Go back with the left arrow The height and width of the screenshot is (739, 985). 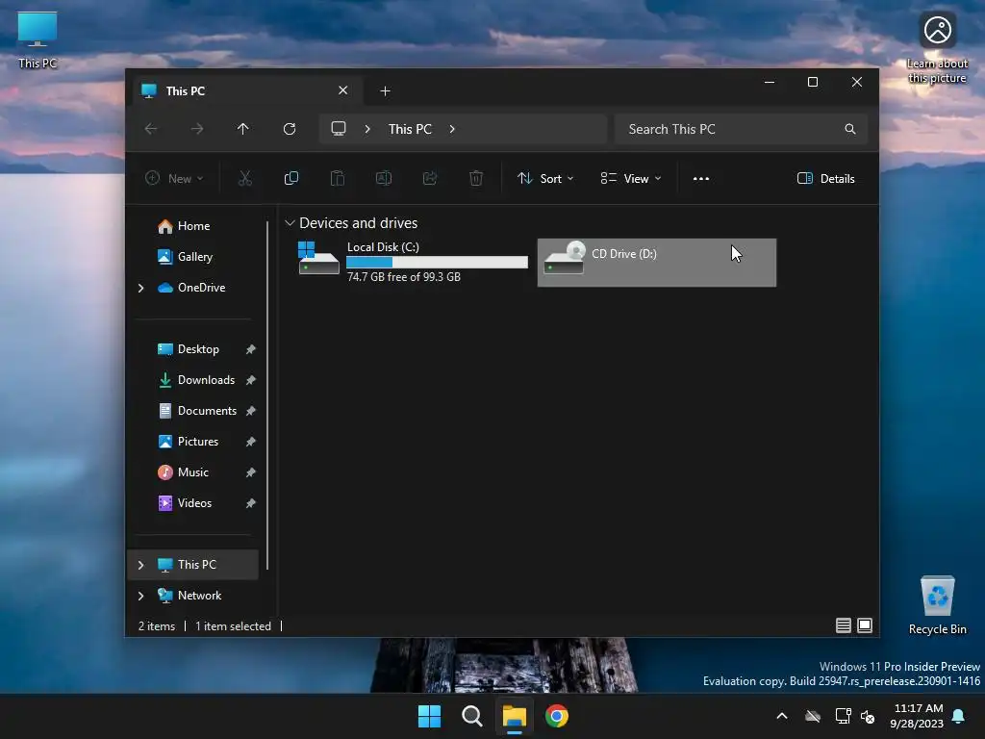[x=151, y=129]
